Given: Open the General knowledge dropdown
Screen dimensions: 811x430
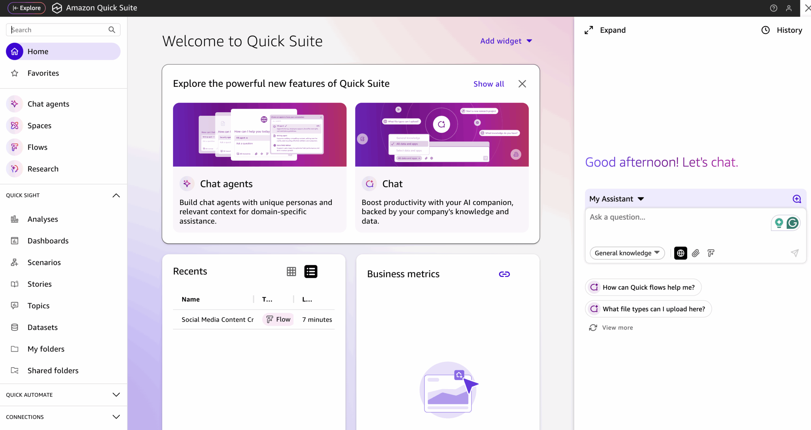Looking at the screenshot, I should pos(627,253).
